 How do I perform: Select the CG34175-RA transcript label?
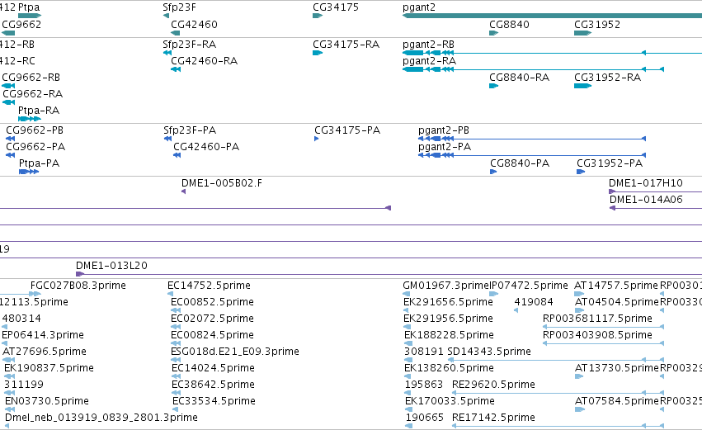[346, 45]
